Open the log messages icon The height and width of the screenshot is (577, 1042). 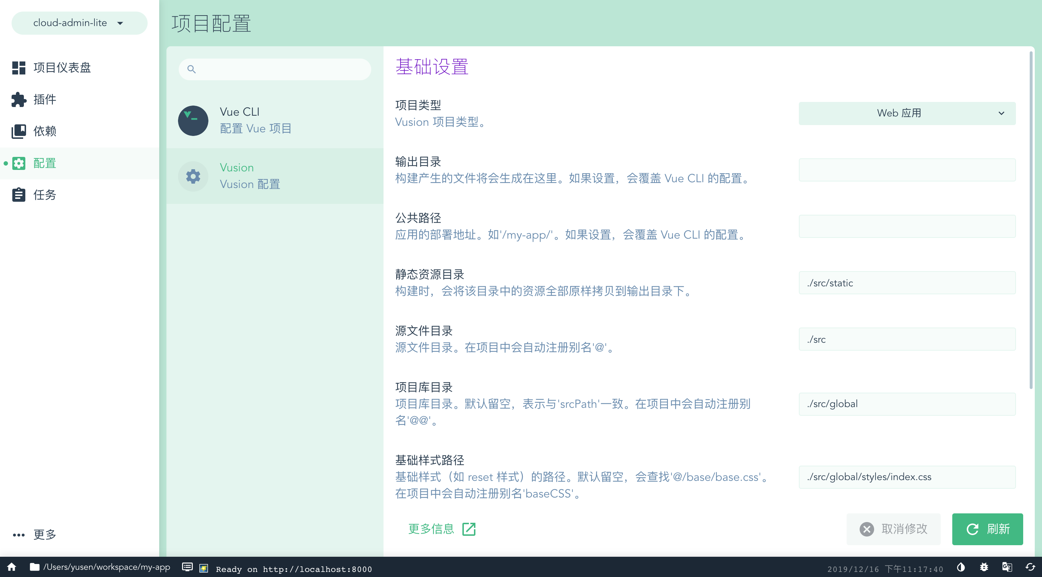(187, 567)
